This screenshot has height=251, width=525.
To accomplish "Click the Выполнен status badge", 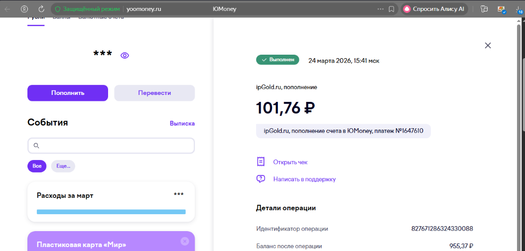I will point(277,60).
